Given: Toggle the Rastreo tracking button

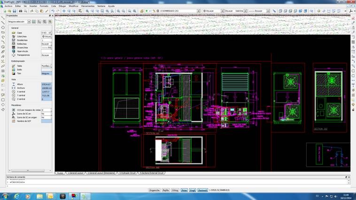Looking at the screenshot, I should click(202, 190).
